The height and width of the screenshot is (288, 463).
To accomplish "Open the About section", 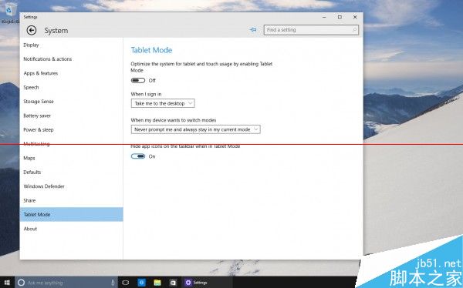I will coord(30,229).
